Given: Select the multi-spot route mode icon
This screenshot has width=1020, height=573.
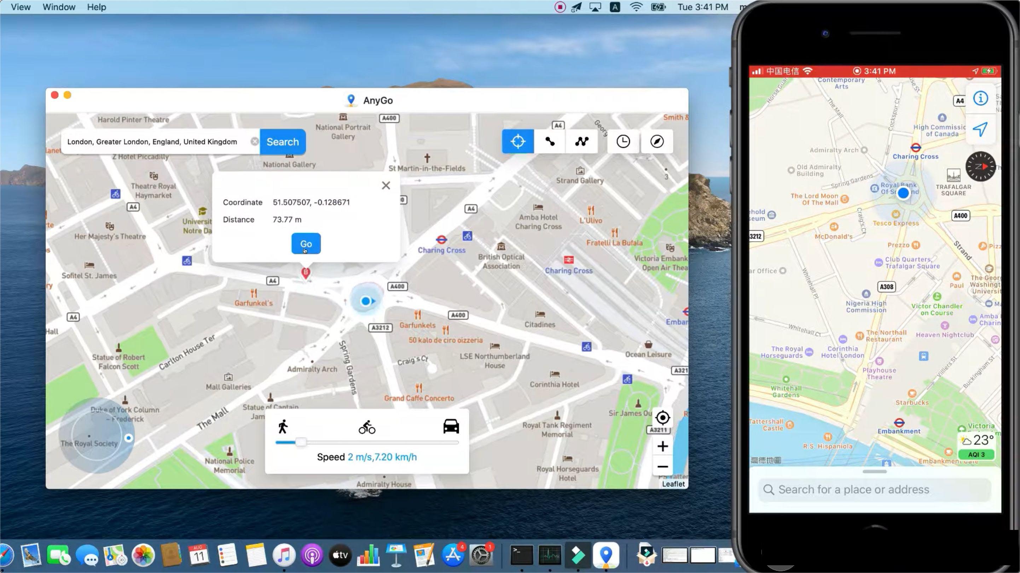Looking at the screenshot, I should click(x=582, y=141).
